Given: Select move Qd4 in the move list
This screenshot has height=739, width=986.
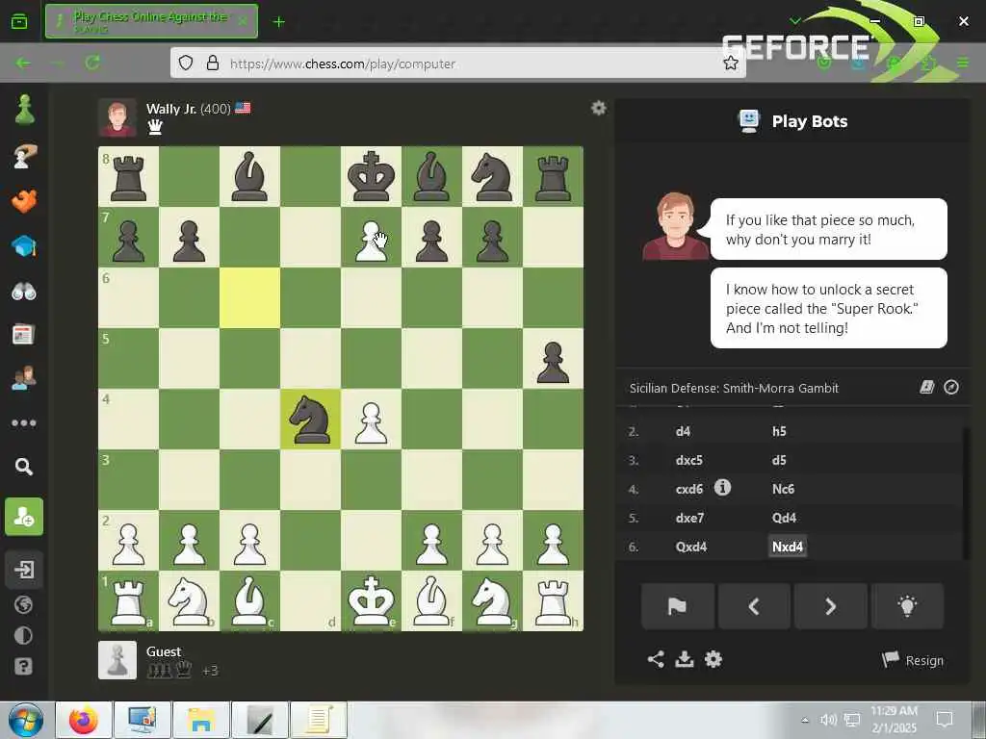Looking at the screenshot, I should click(784, 518).
